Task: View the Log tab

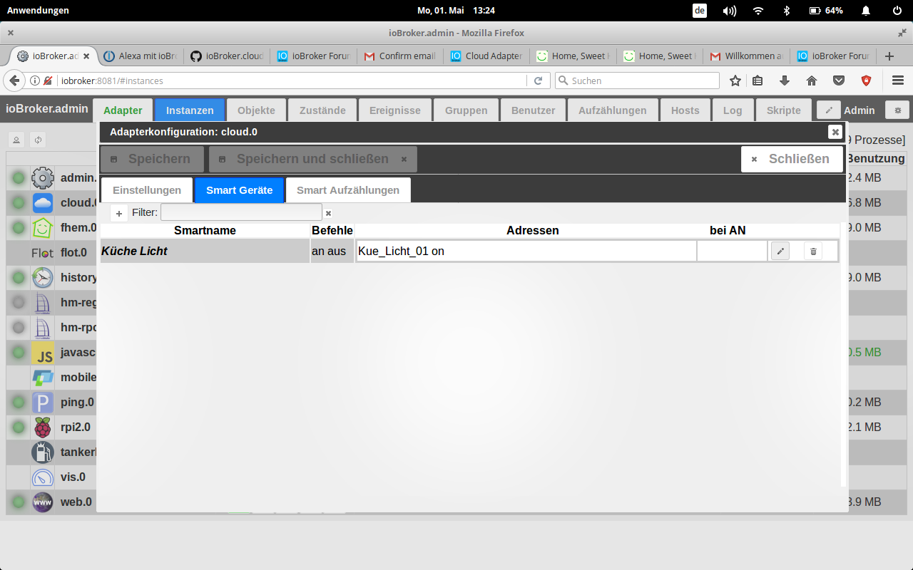Action: [x=733, y=110]
